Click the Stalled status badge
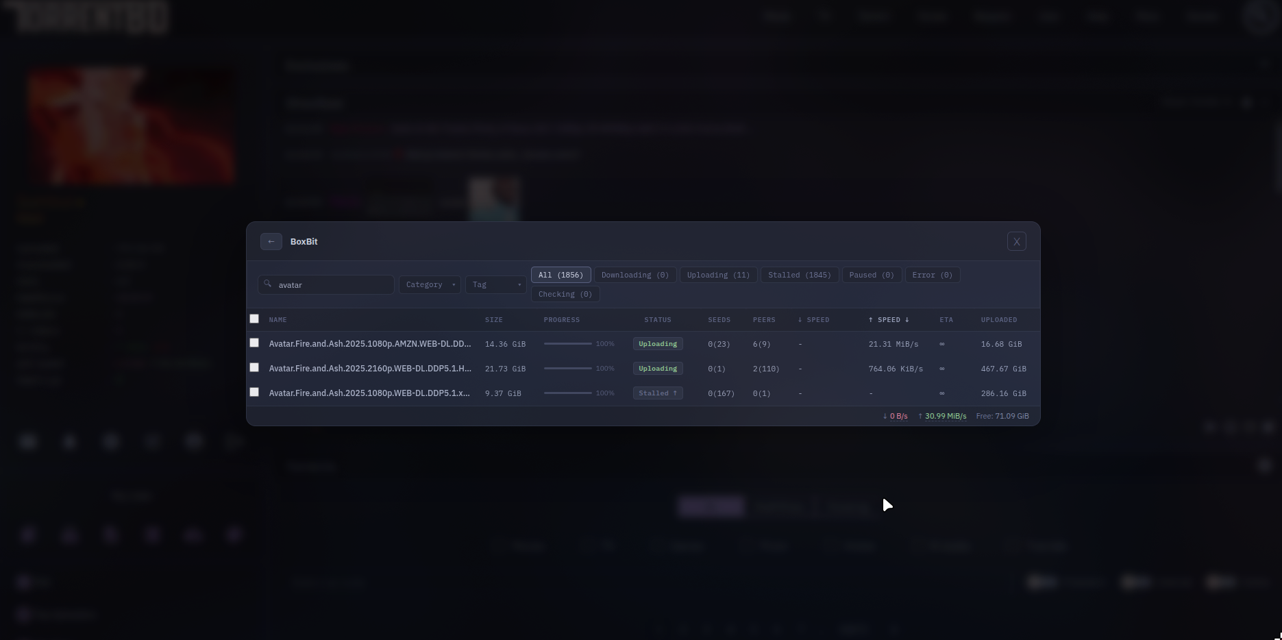 tap(658, 393)
